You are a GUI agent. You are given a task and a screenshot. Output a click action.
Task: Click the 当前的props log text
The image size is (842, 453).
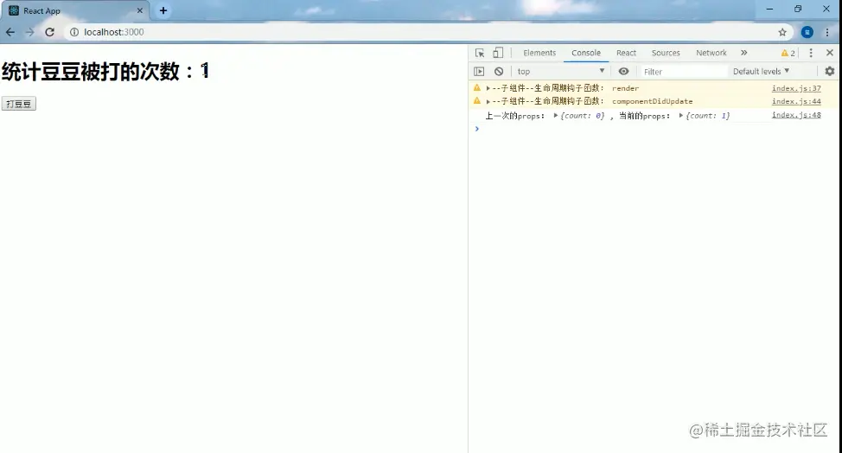point(644,115)
